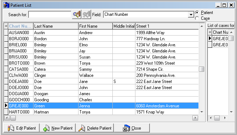This screenshot has width=237, height=135.
Task: Click the first name Jenna cell
Action: click(x=95, y=106)
